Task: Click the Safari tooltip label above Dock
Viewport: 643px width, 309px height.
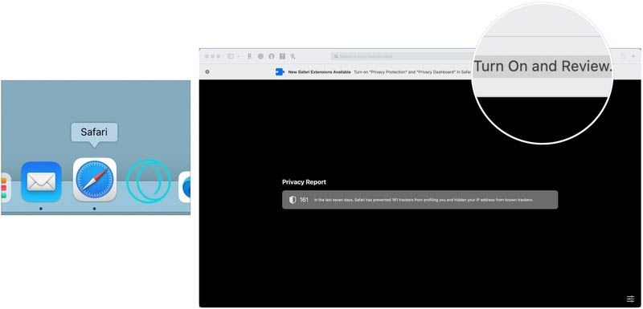Action: pos(94,132)
